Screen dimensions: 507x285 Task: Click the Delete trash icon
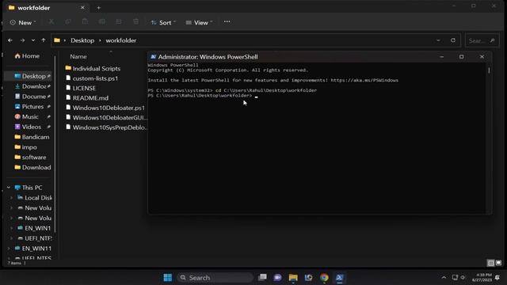click(135, 22)
